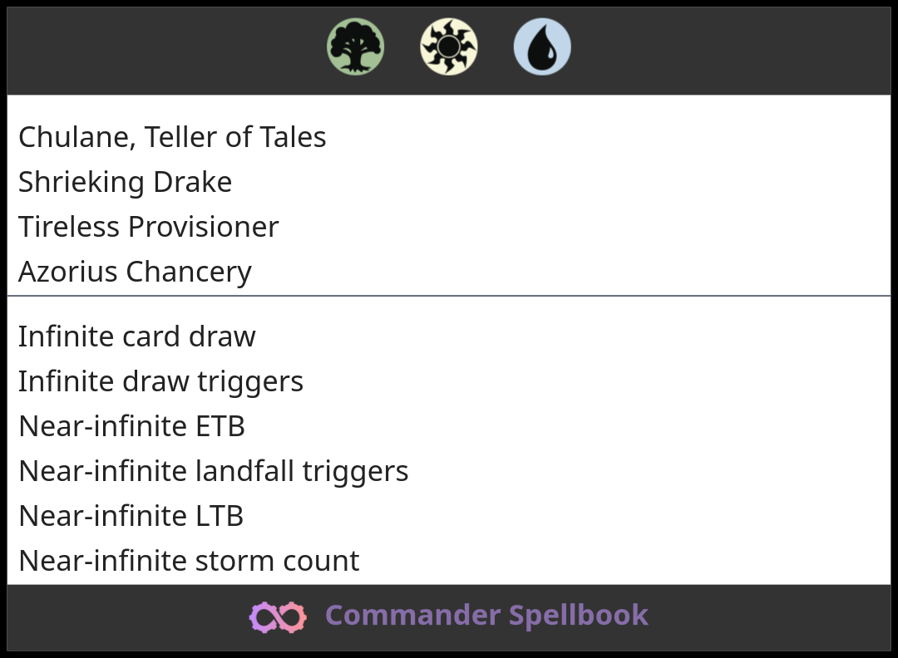Select the Shrieking Drake card name
898x658 pixels.
click(x=125, y=182)
